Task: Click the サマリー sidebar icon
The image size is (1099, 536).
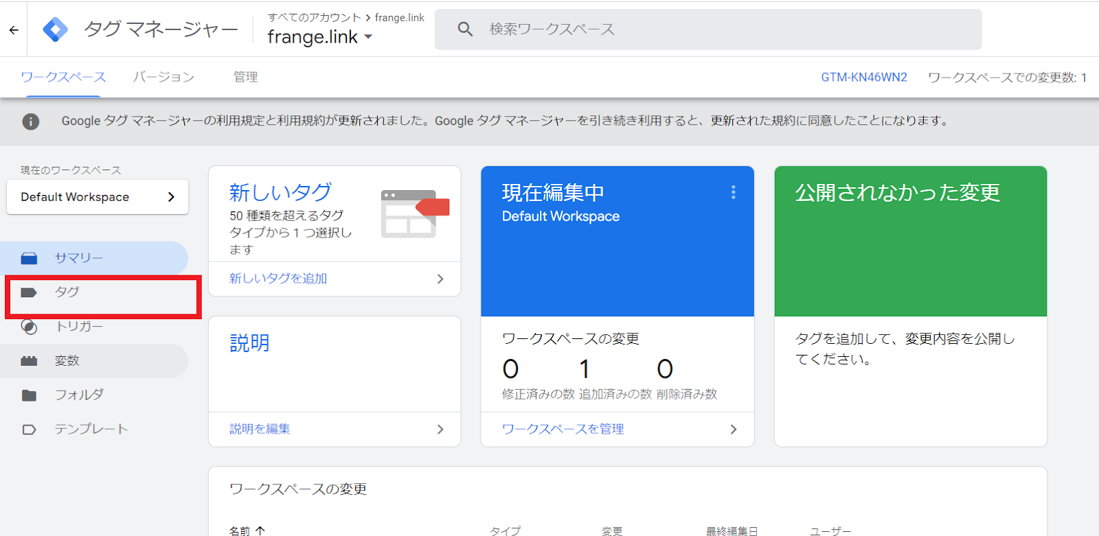Action: coord(29,259)
